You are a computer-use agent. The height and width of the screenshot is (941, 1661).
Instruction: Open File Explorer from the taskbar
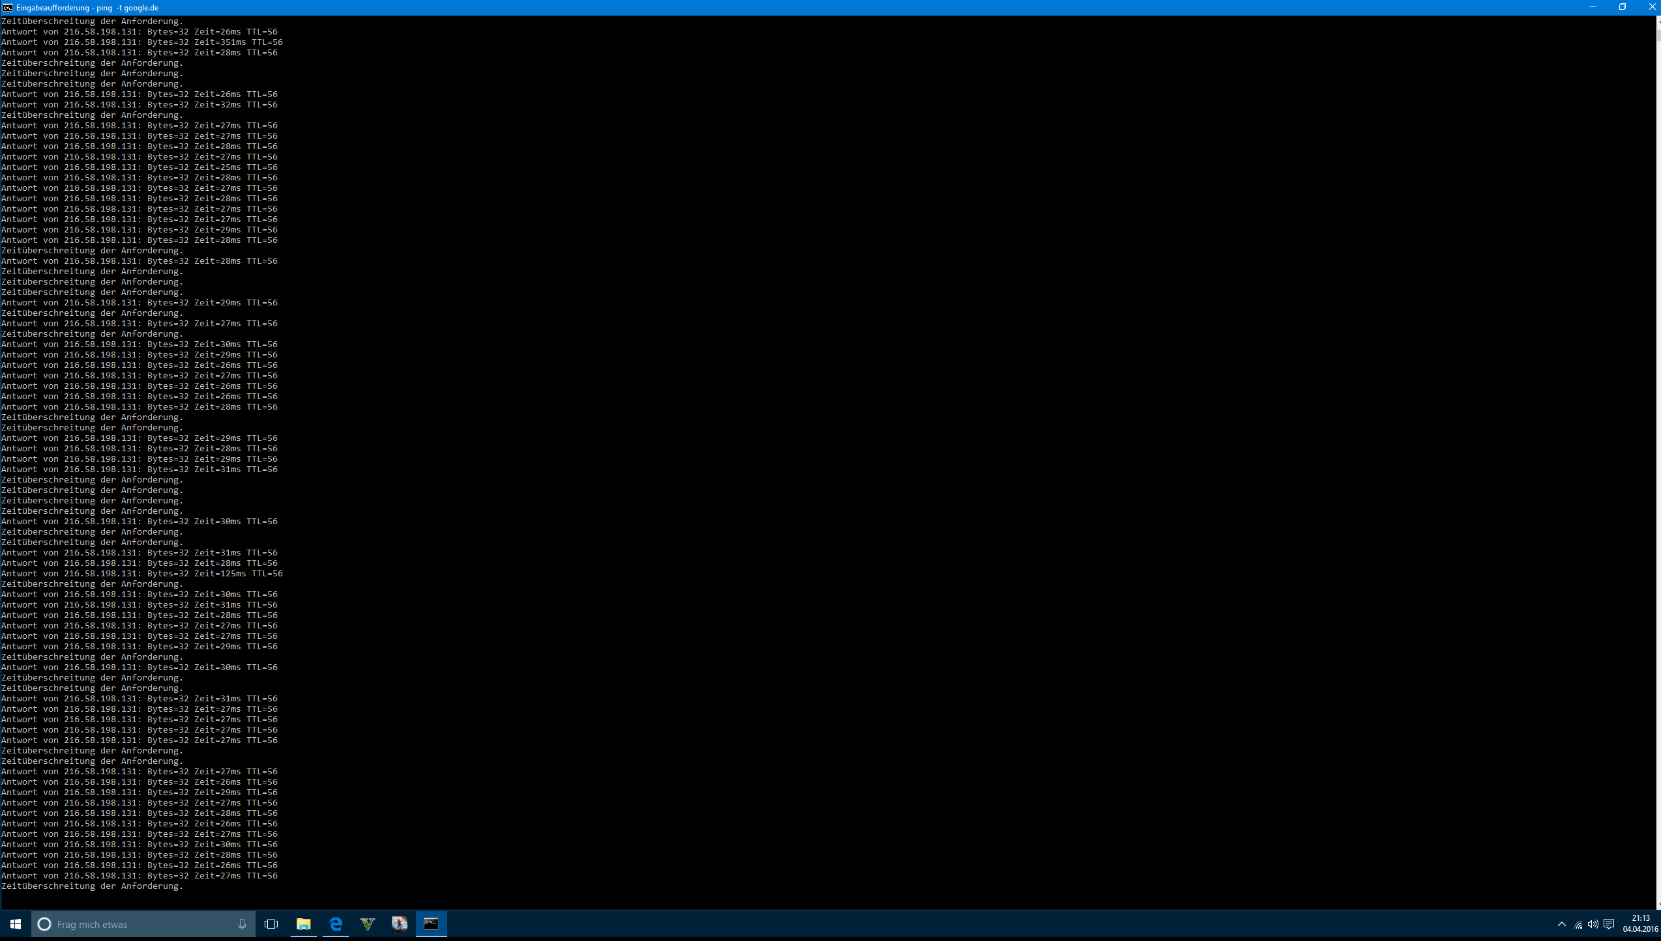[x=303, y=924]
